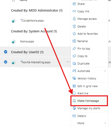This screenshot has width=111, height=127.
Task: Collapse the Created By: User02 group
Action: [27, 52]
